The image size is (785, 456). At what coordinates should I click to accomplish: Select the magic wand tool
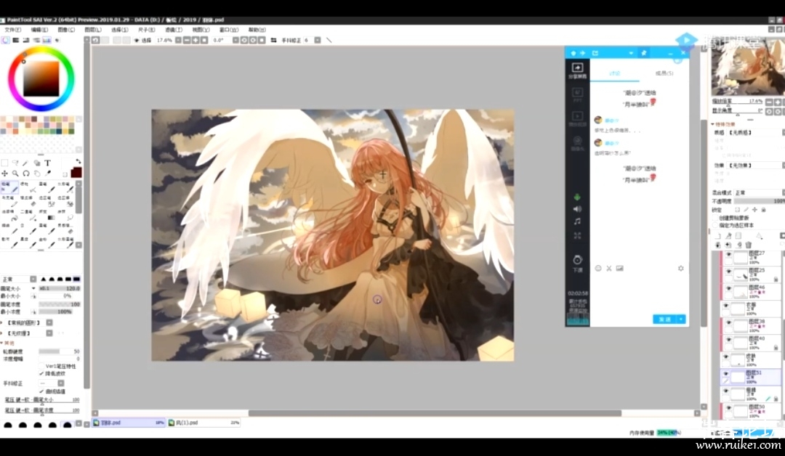[25, 163]
